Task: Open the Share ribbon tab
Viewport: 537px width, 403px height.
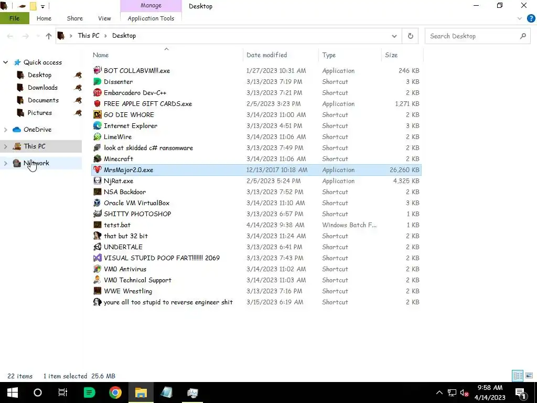Action: click(x=74, y=18)
